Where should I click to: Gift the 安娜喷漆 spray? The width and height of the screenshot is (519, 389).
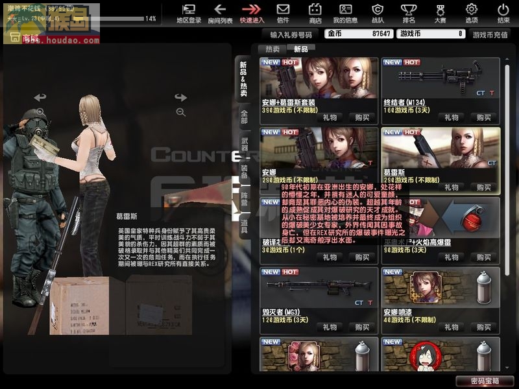tap(452, 327)
